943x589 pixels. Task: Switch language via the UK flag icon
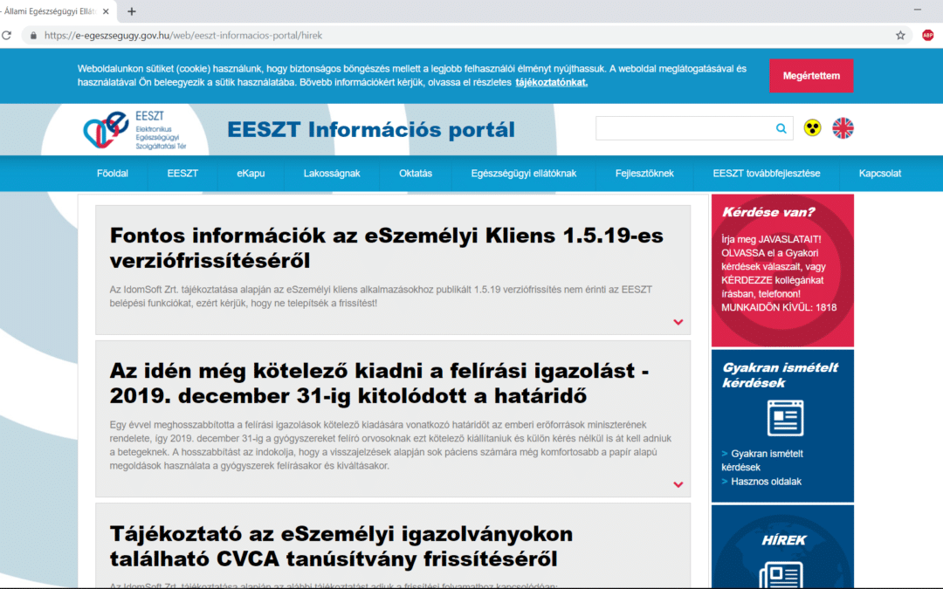point(843,128)
